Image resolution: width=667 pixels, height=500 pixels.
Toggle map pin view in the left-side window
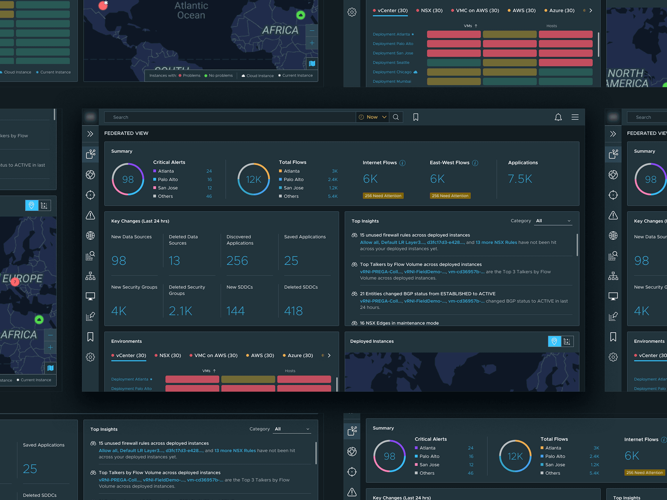(32, 205)
